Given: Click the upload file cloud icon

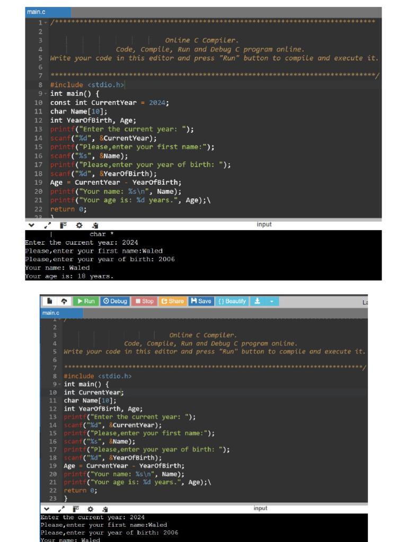Looking at the screenshot, I should [64, 301].
